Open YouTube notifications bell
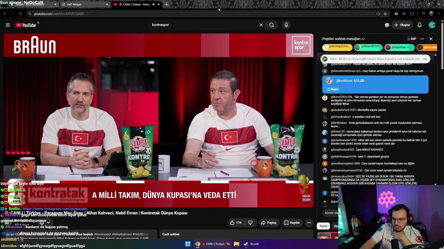444x249 pixels. pyautogui.click(x=419, y=25)
